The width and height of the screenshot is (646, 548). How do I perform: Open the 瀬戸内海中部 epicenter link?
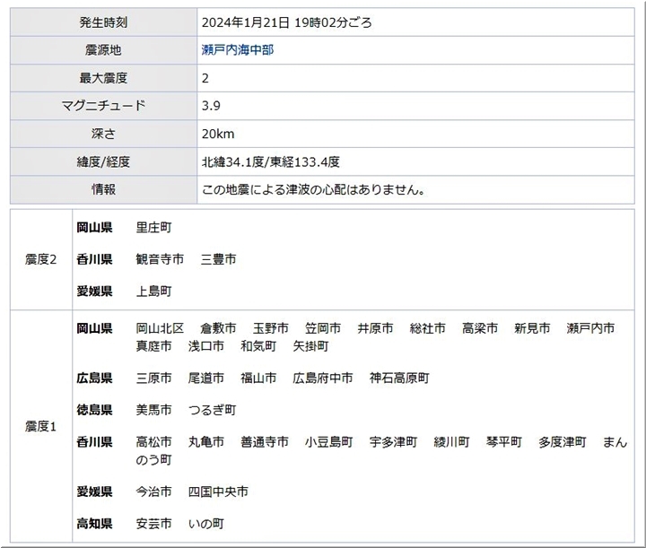click(x=238, y=50)
